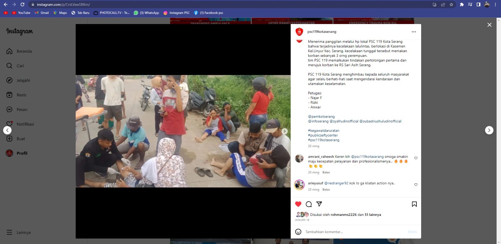The width and height of the screenshot is (501, 244).
Task: Open browser extensions puzzle icon
Action: tap(462, 4)
